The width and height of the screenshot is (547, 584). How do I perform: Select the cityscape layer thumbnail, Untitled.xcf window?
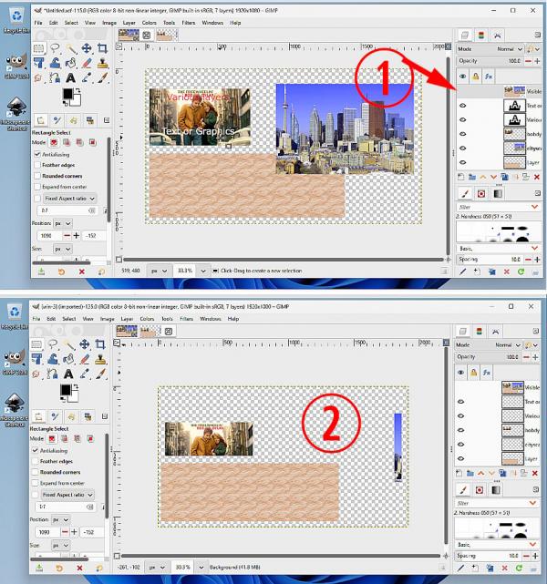514,148
